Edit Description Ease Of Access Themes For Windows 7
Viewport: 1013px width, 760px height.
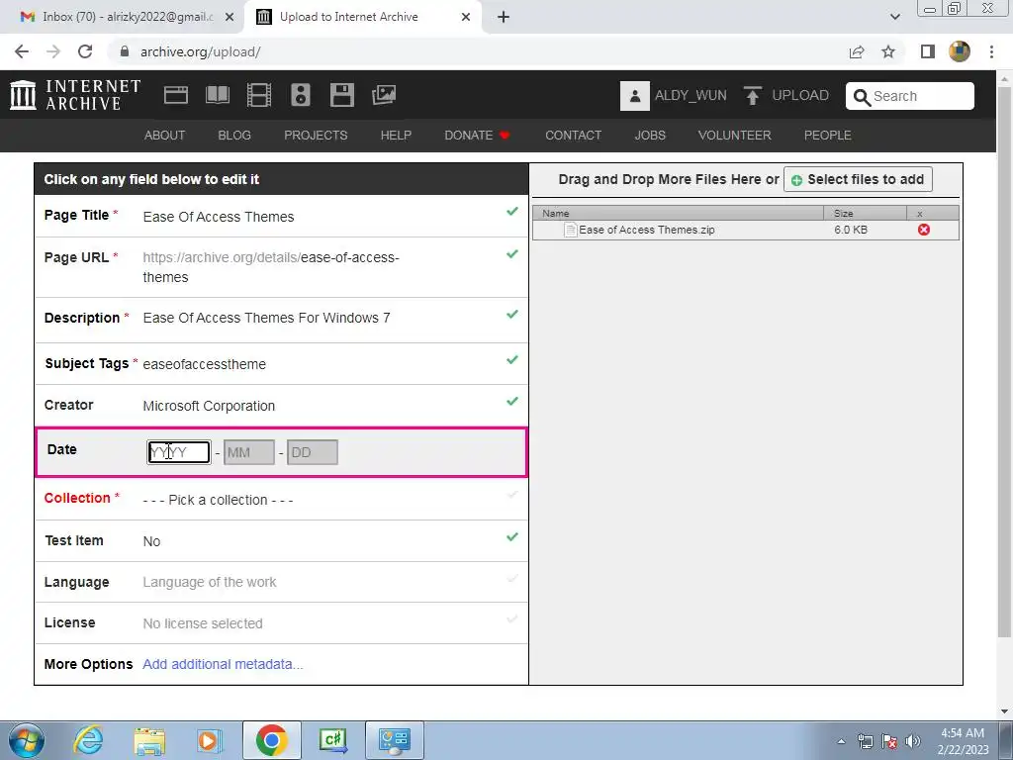point(282,319)
